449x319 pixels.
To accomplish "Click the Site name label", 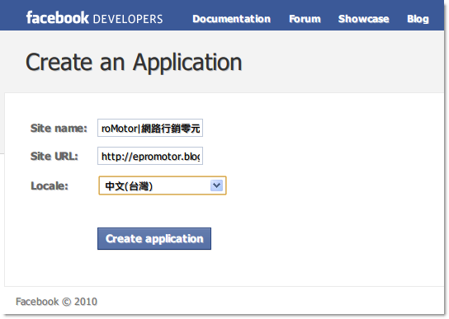I will pyautogui.click(x=59, y=128).
